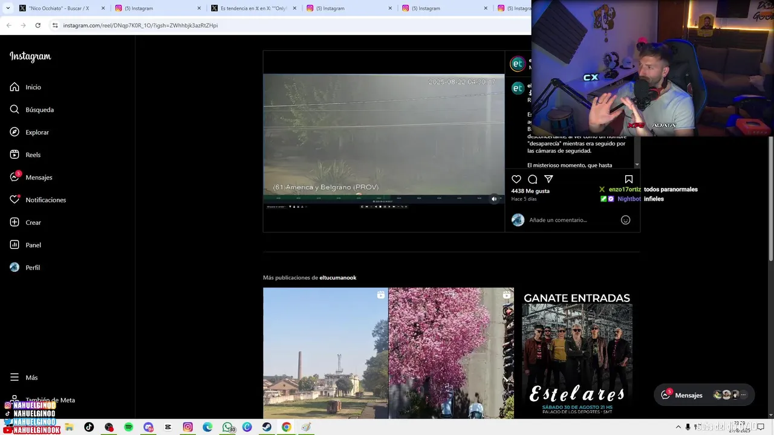The height and width of the screenshot is (435, 774).
Task: Open Mensajes in the left sidebar
Action: point(31,177)
